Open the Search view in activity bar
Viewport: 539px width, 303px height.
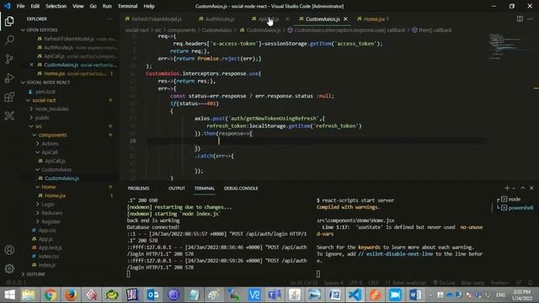pyautogui.click(x=9, y=40)
